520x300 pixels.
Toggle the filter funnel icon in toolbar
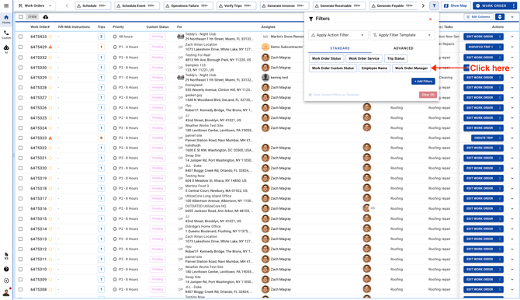(x=434, y=5)
